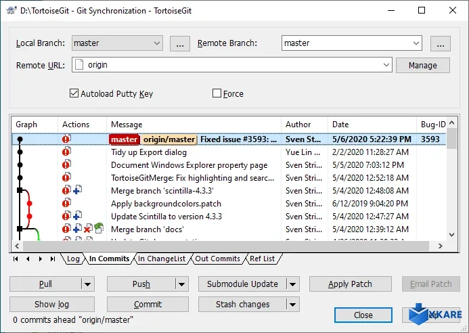This screenshot has width=469, height=333.
Task: Click the blue added-files icon on the Merge branch 'scintilla-4.3.3' row
Action: click(x=77, y=190)
